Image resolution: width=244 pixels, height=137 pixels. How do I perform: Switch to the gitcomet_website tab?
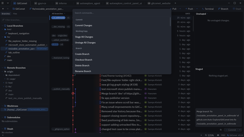coord(159,3)
